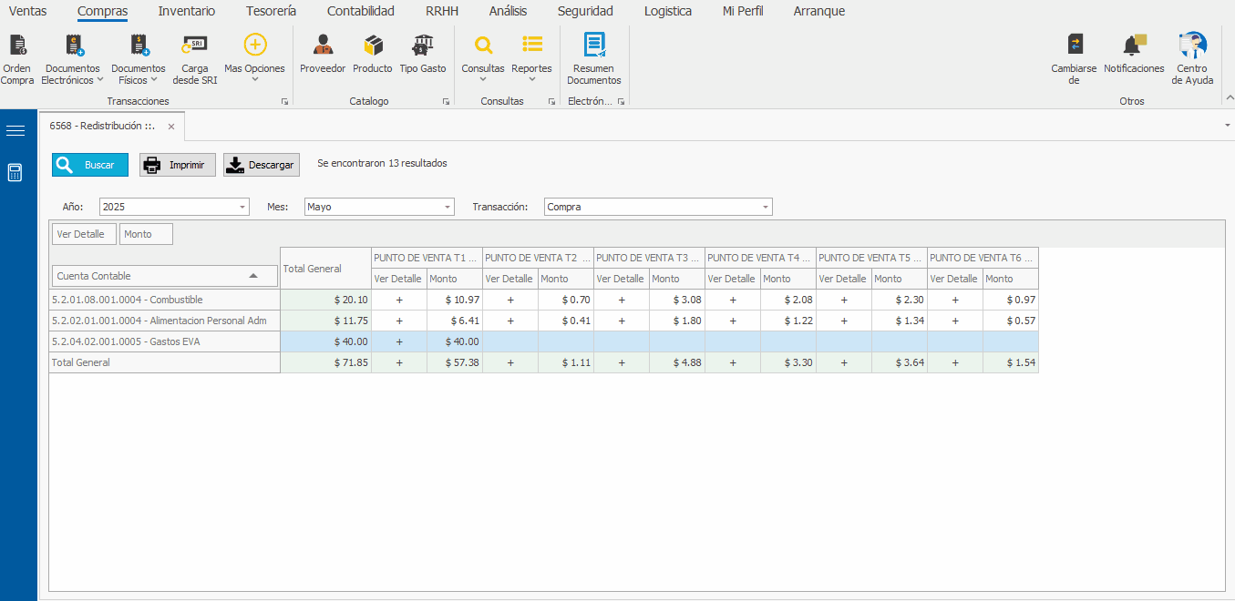Open the Ventas menu tab
The width and height of the screenshot is (1235, 601).
pyautogui.click(x=27, y=11)
